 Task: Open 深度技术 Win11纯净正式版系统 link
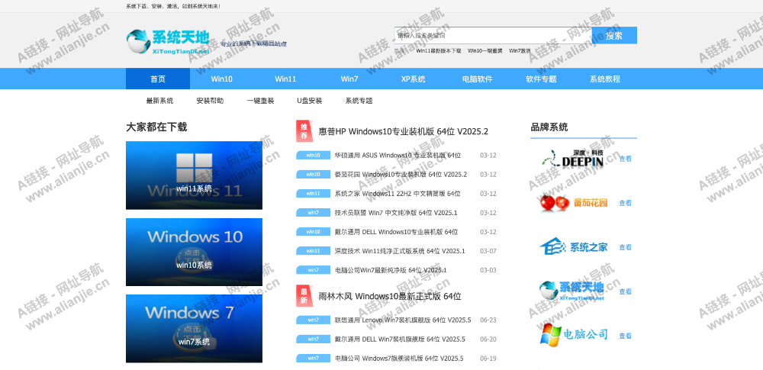click(x=400, y=251)
